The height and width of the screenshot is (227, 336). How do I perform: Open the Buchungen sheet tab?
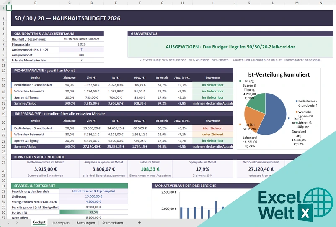86,223
